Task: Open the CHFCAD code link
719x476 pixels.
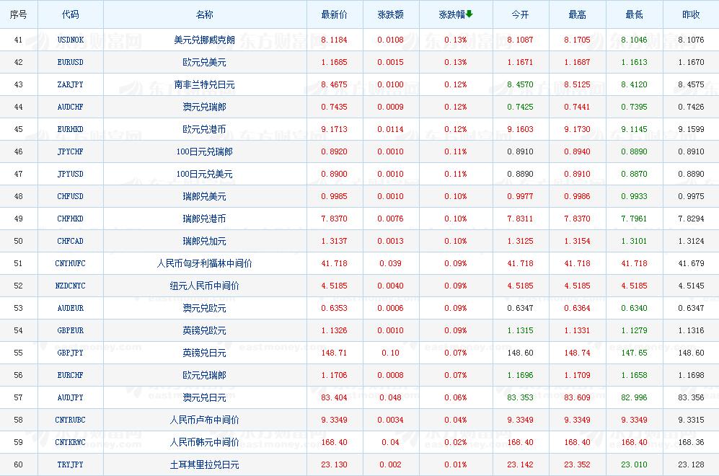Action: [71, 241]
